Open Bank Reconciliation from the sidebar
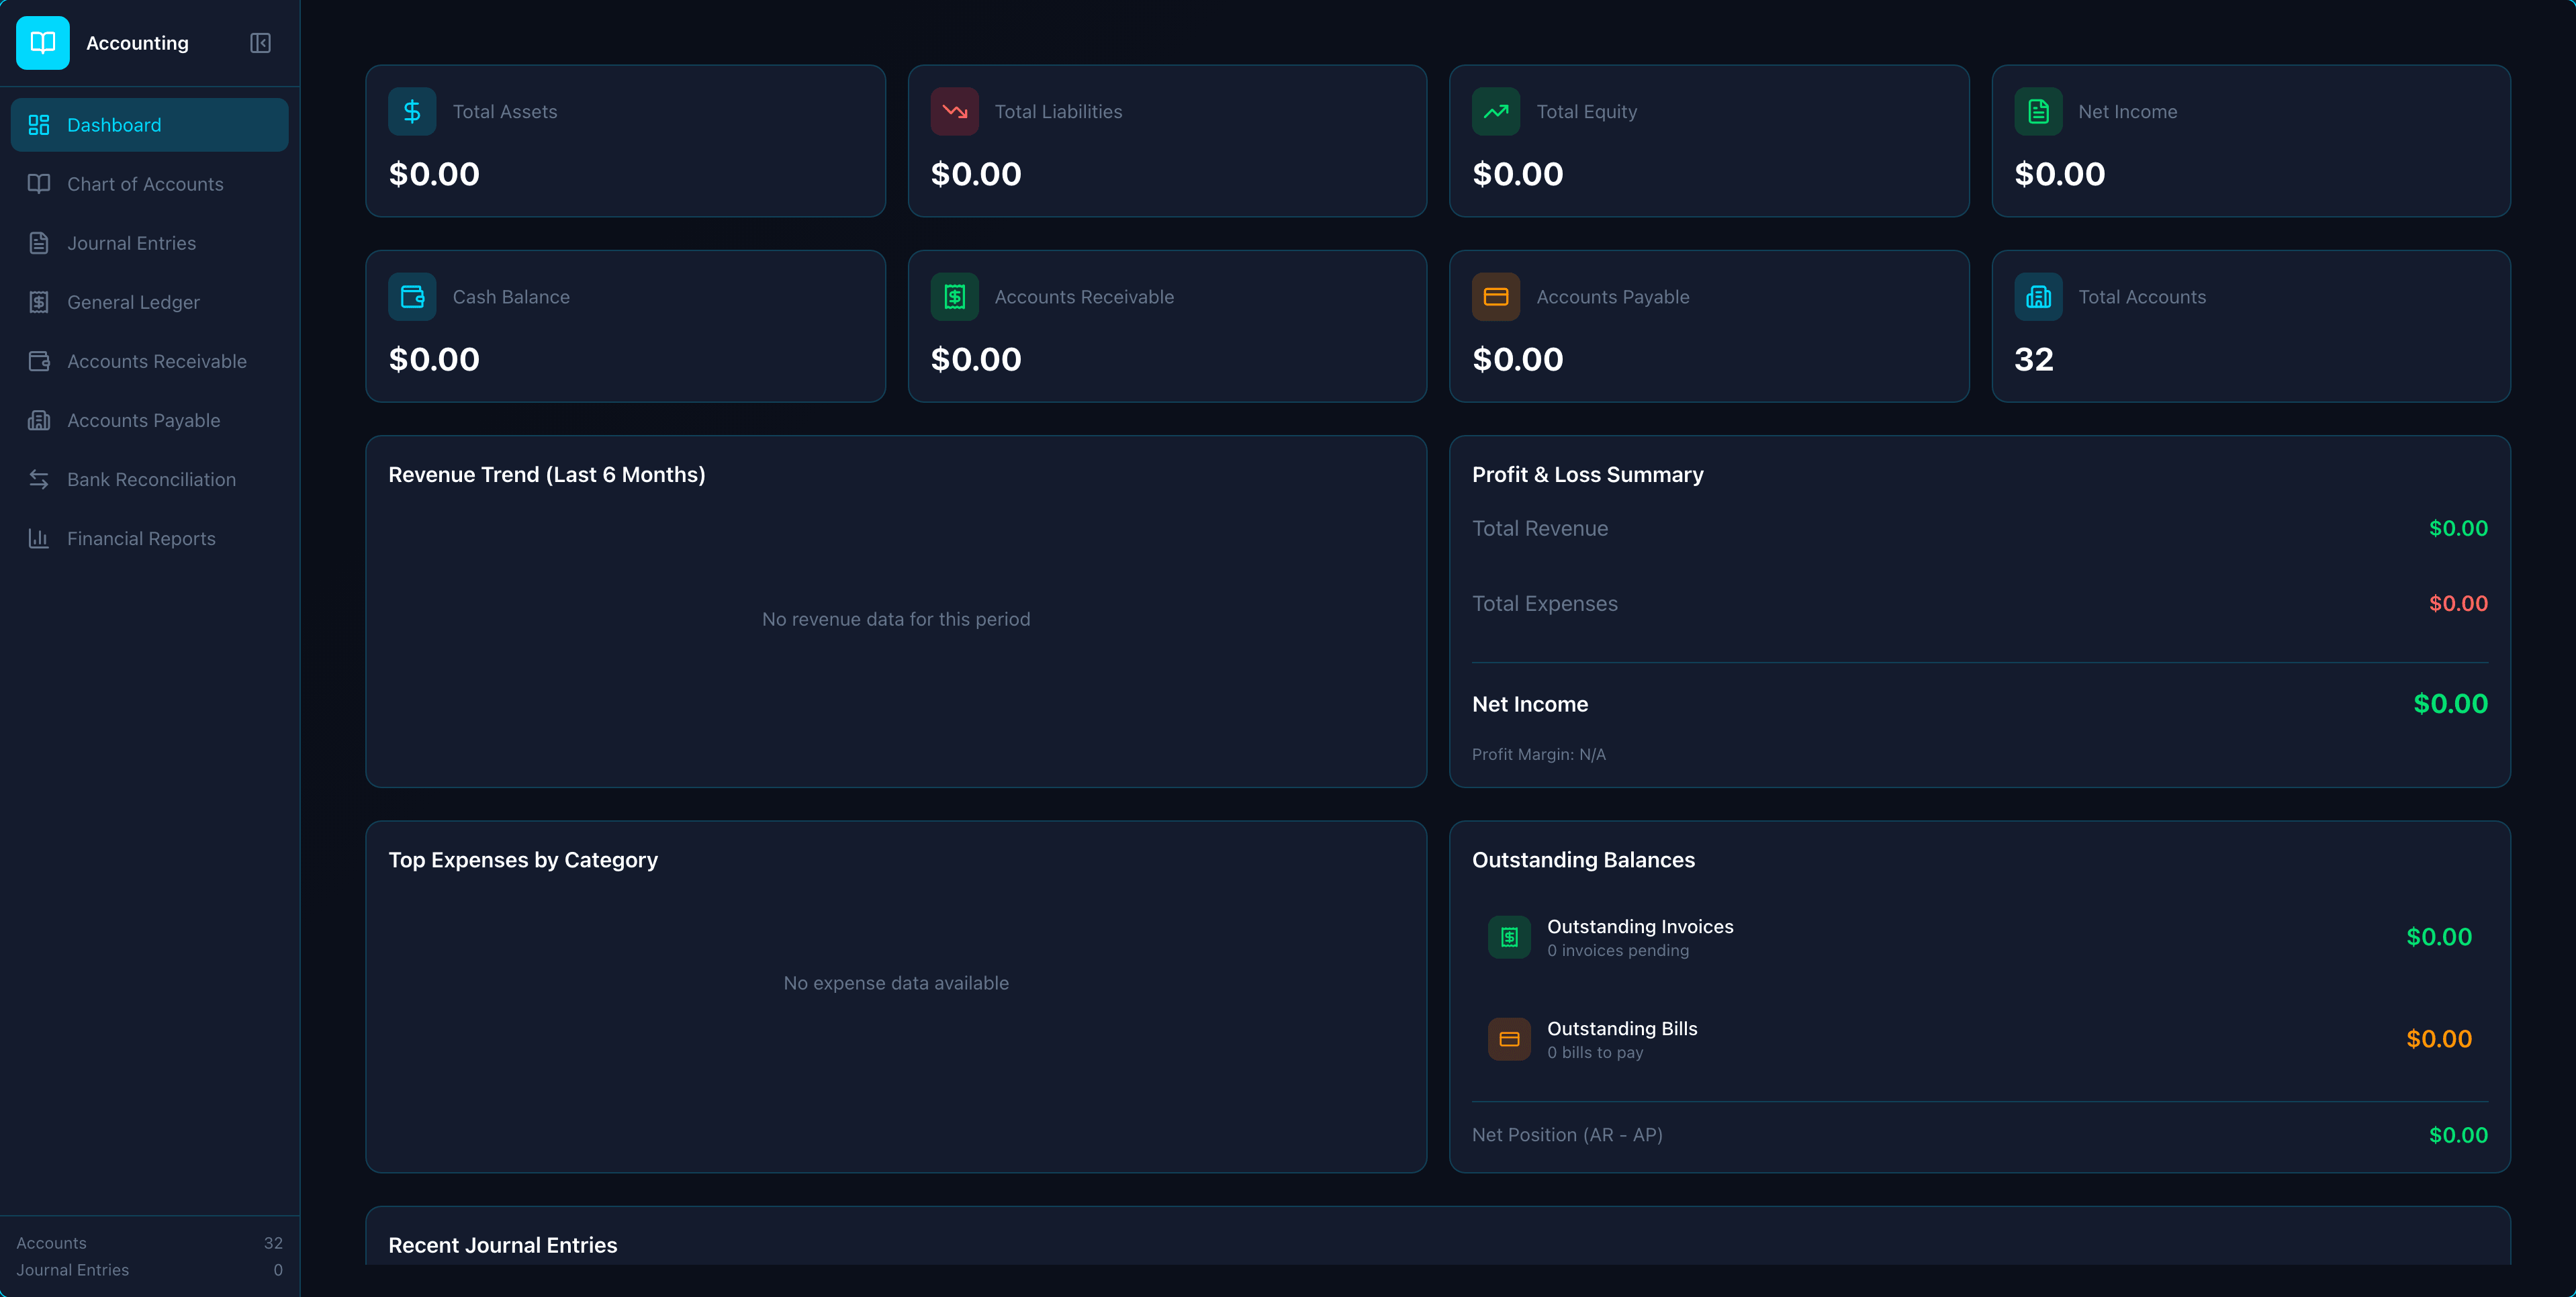2576x1297 pixels. [x=151, y=479]
